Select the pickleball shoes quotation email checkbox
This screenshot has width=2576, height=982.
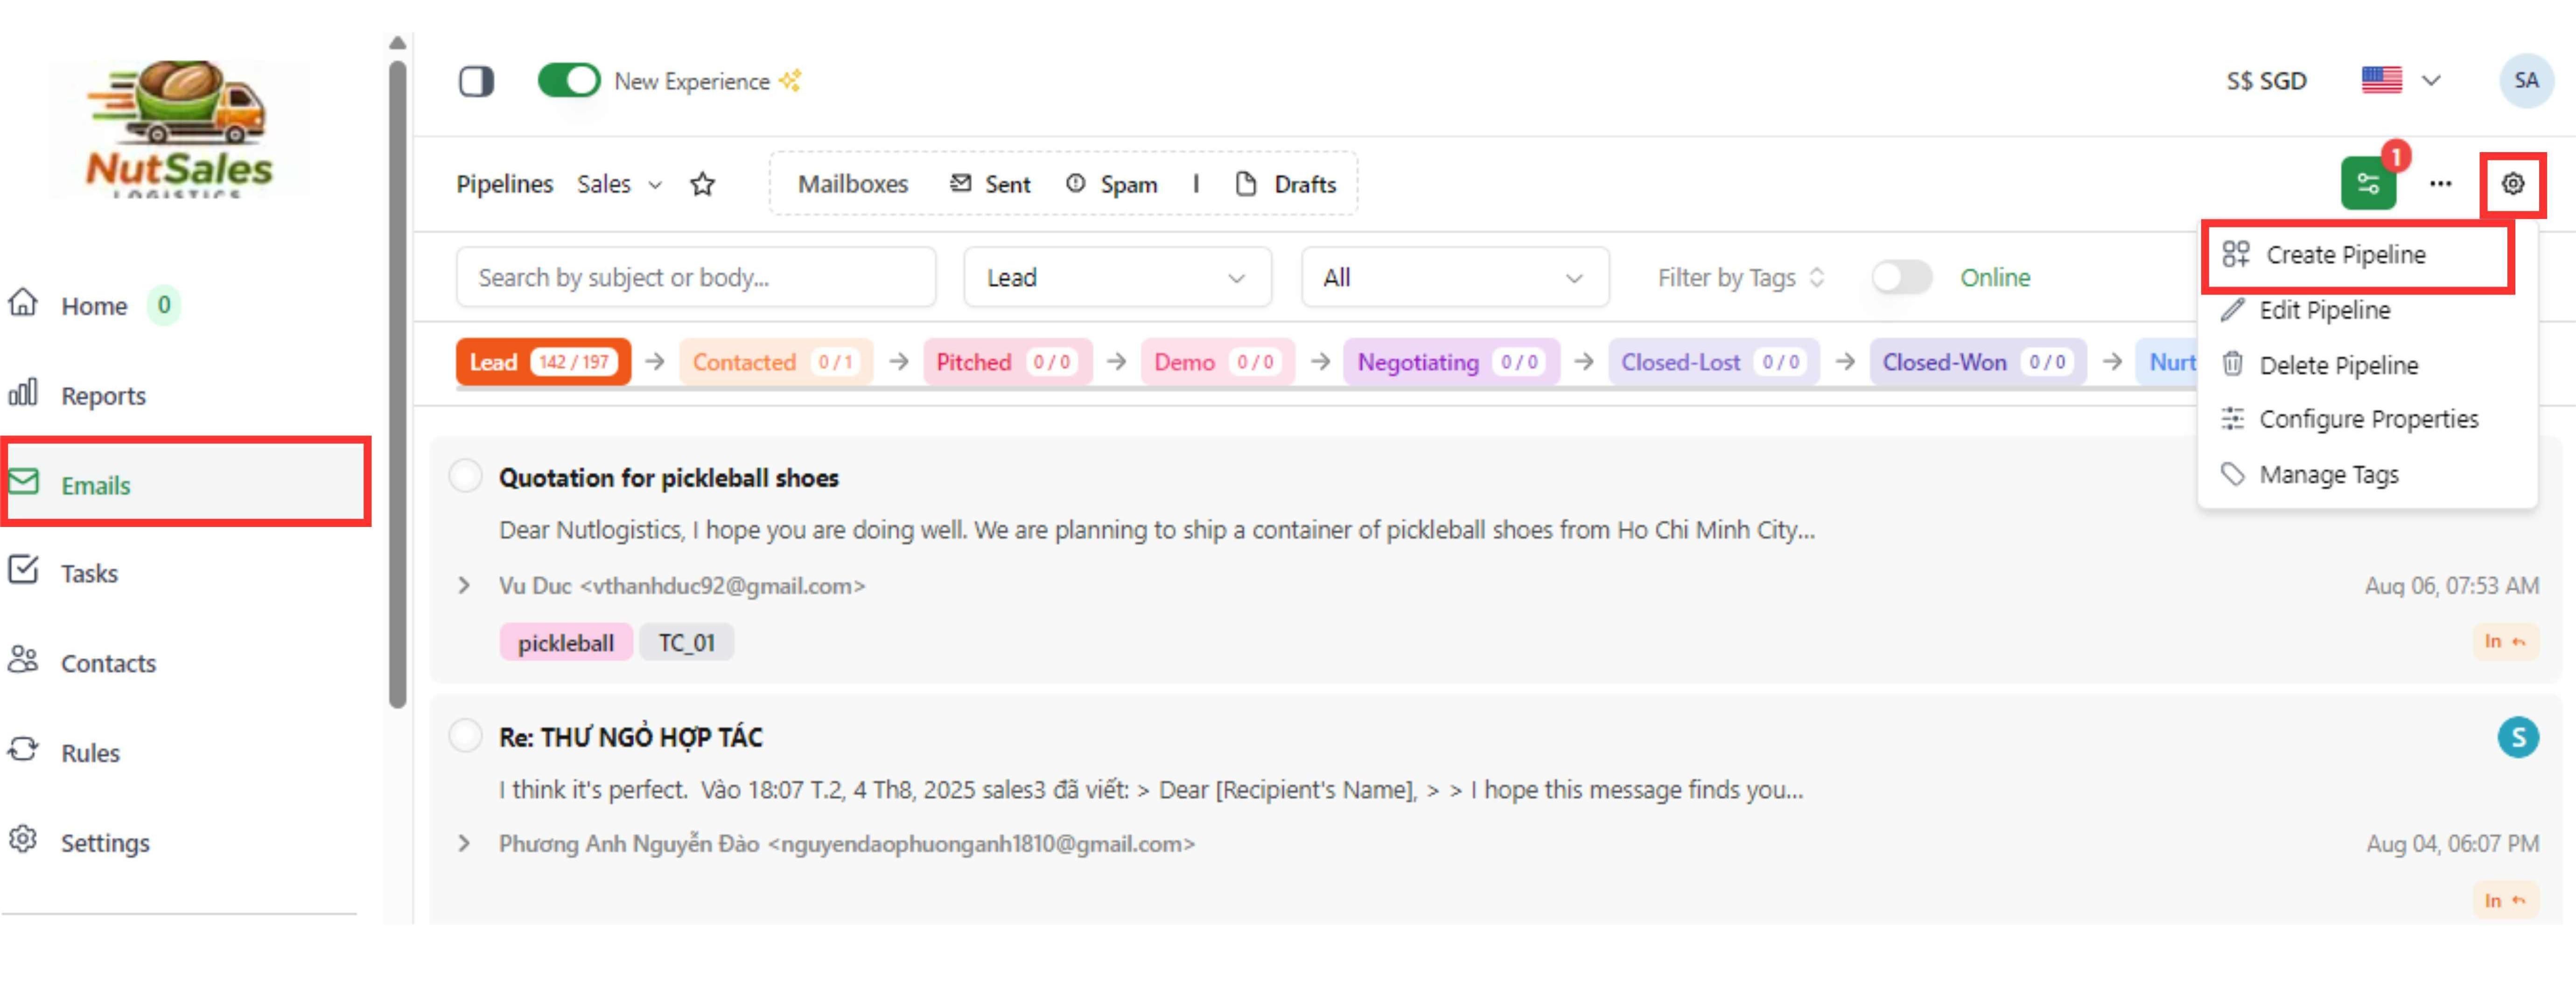tap(465, 476)
